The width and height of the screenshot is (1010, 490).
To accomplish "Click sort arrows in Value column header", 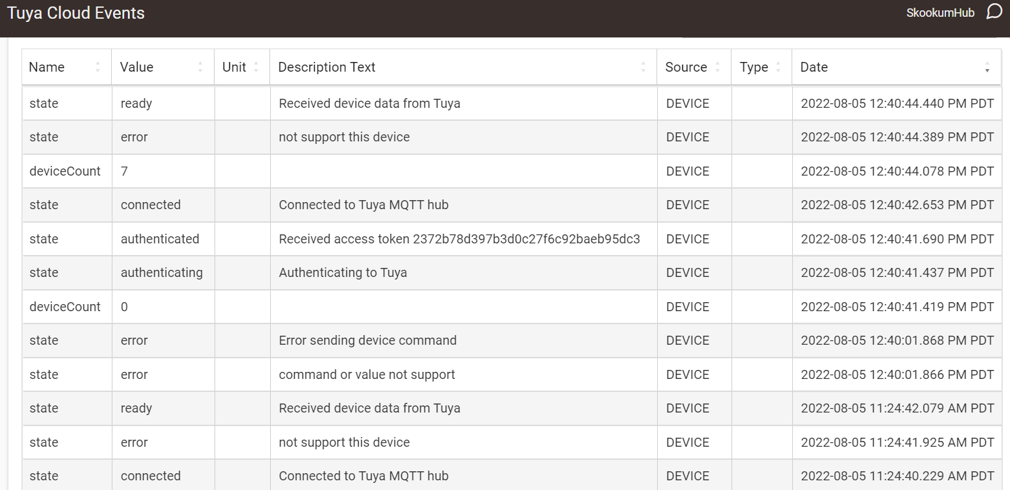I will pos(200,67).
